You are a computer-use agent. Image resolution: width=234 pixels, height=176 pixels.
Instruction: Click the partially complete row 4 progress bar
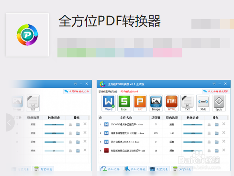[193, 151]
